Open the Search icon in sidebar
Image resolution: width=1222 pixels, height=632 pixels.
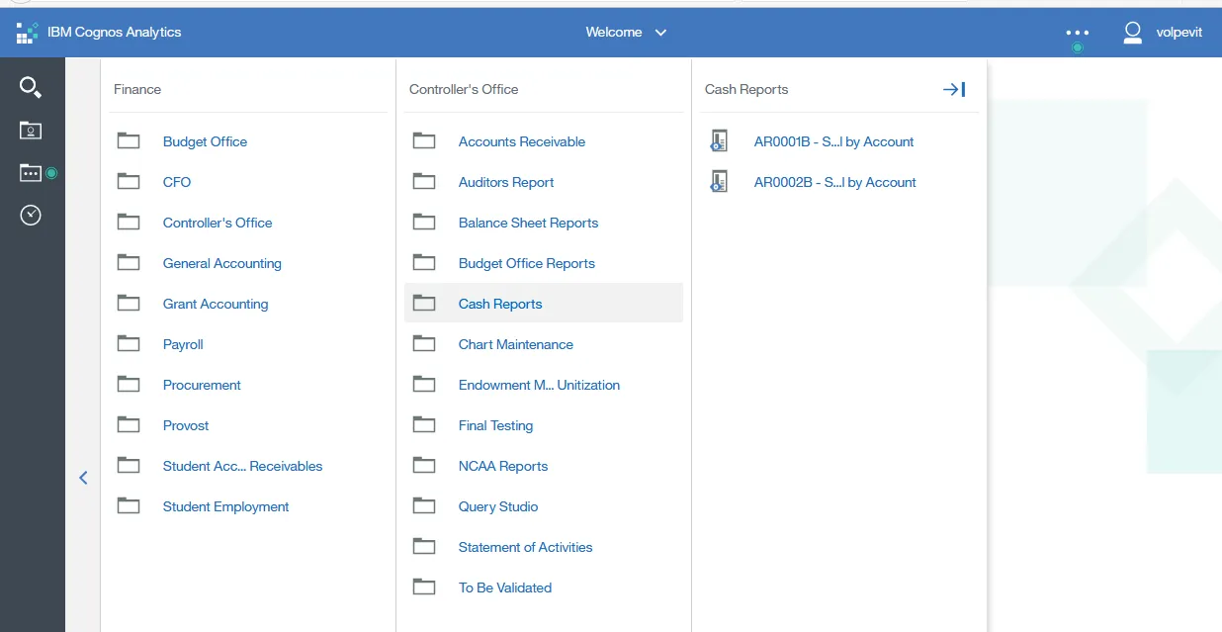31,87
